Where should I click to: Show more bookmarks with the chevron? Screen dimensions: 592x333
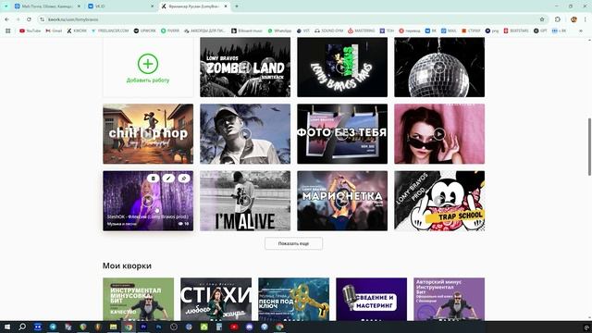coord(581,31)
